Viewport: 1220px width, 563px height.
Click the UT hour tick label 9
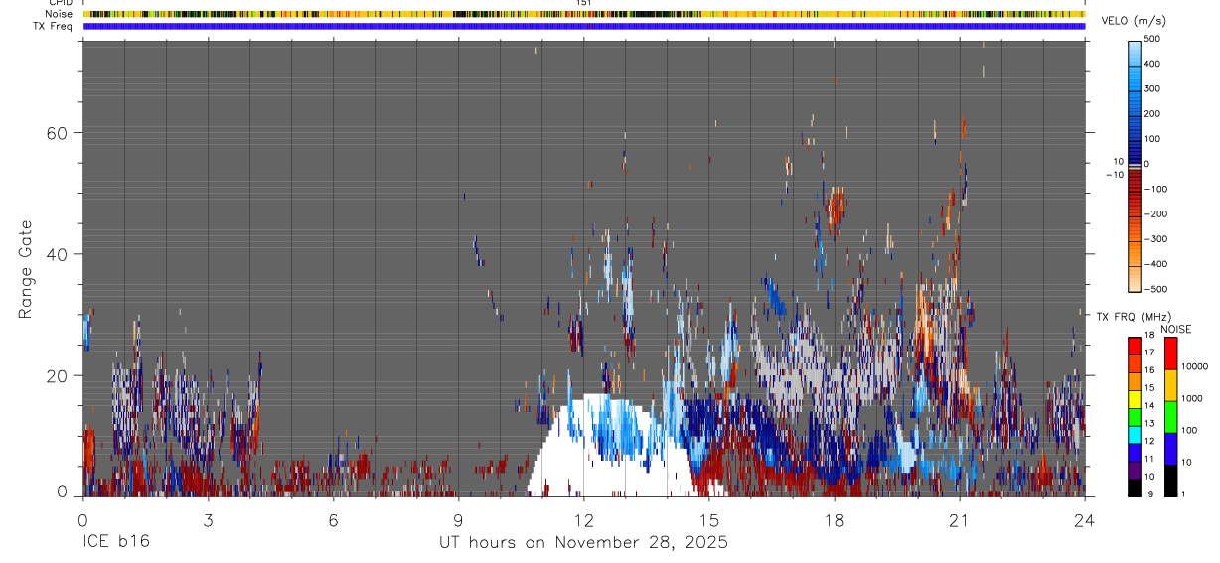[x=458, y=519]
